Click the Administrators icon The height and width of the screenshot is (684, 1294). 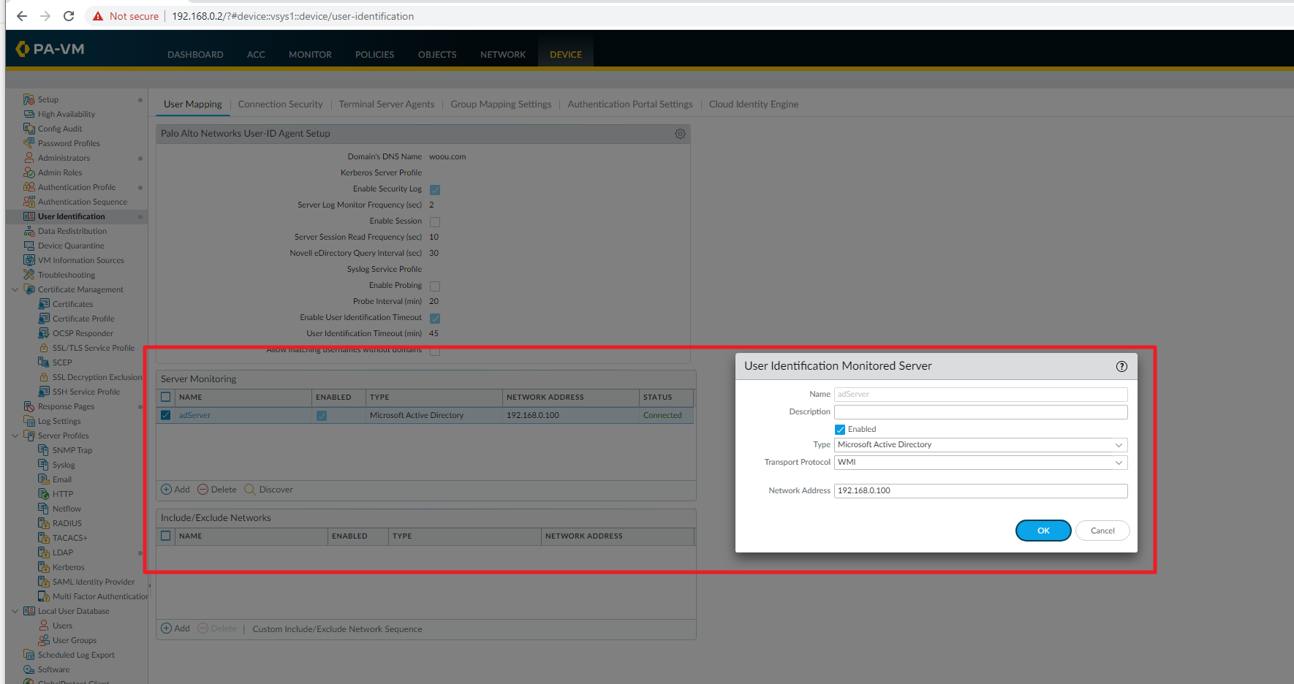point(29,158)
